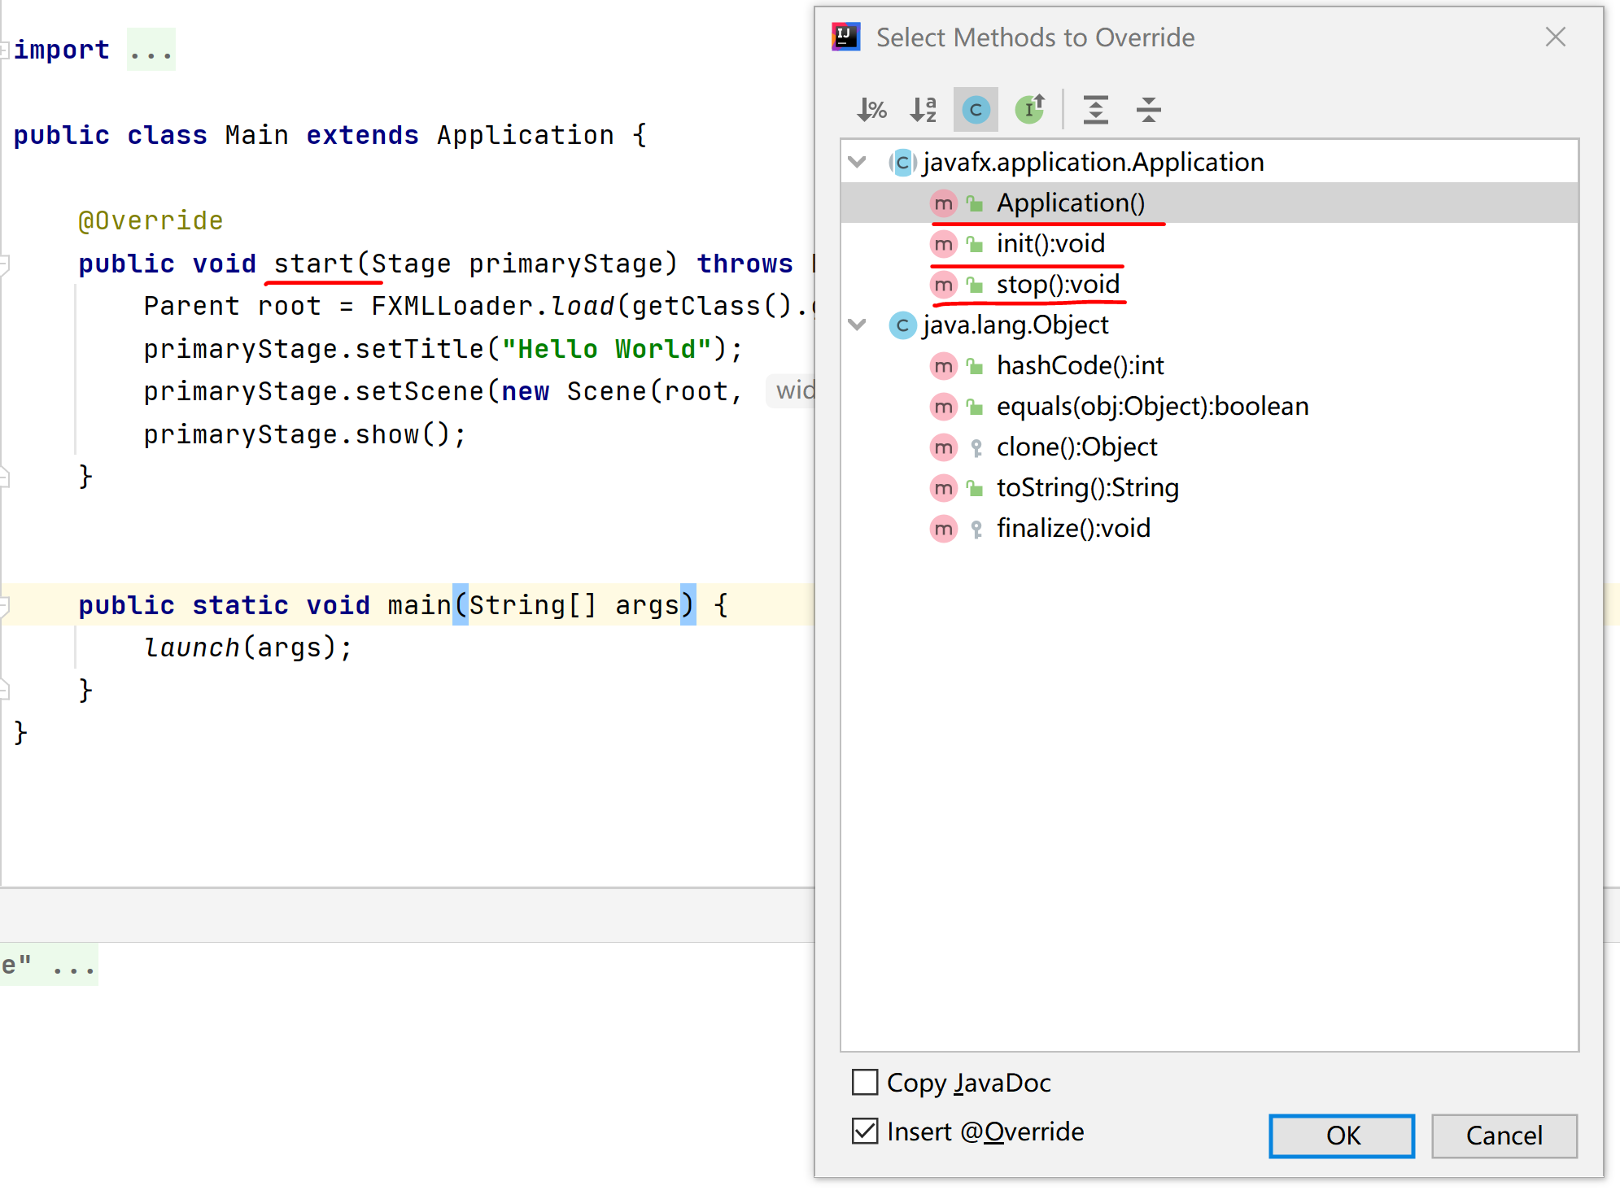
Task: Select the init():void method
Action: pyautogui.click(x=1050, y=244)
